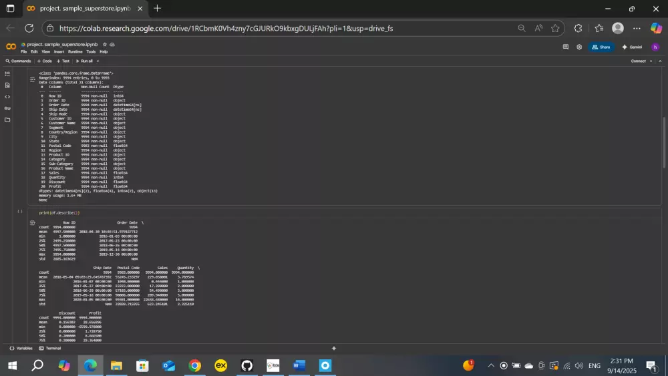668x376 pixels.
Task: Click the Colab logo
Action: pos(11,46)
